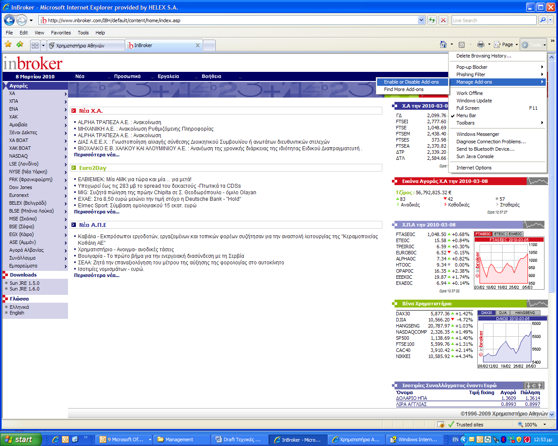Click the Forward navigation arrow
Viewport: 558px width, 446px height.
[21, 20]
